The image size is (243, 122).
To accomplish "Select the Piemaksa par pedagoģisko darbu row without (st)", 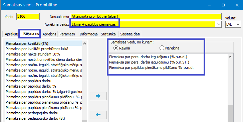I will 43,113.
